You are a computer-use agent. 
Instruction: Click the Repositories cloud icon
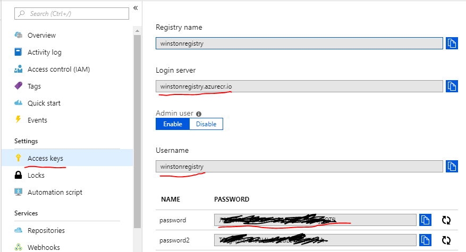click(19, 230)
